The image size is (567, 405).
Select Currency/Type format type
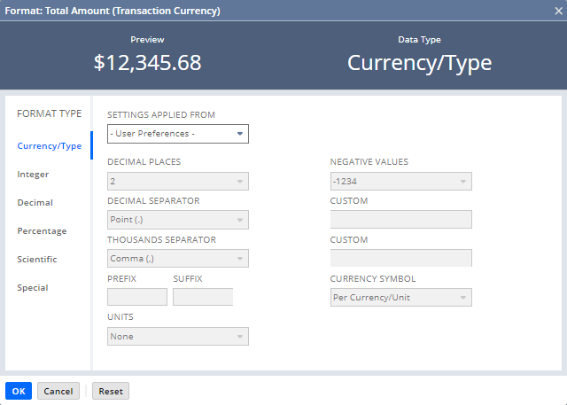click(49, 146)
